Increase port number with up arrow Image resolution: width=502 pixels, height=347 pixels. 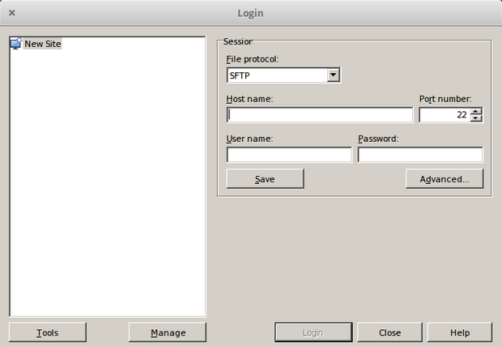[x=476, y=111]
